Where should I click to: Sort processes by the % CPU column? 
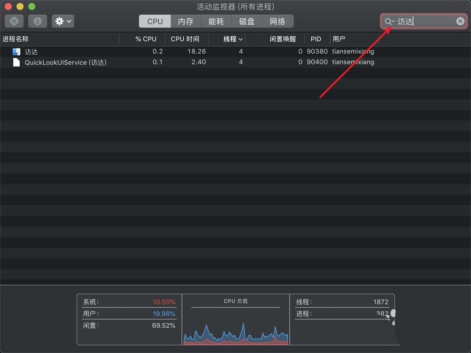click(146, 39)
